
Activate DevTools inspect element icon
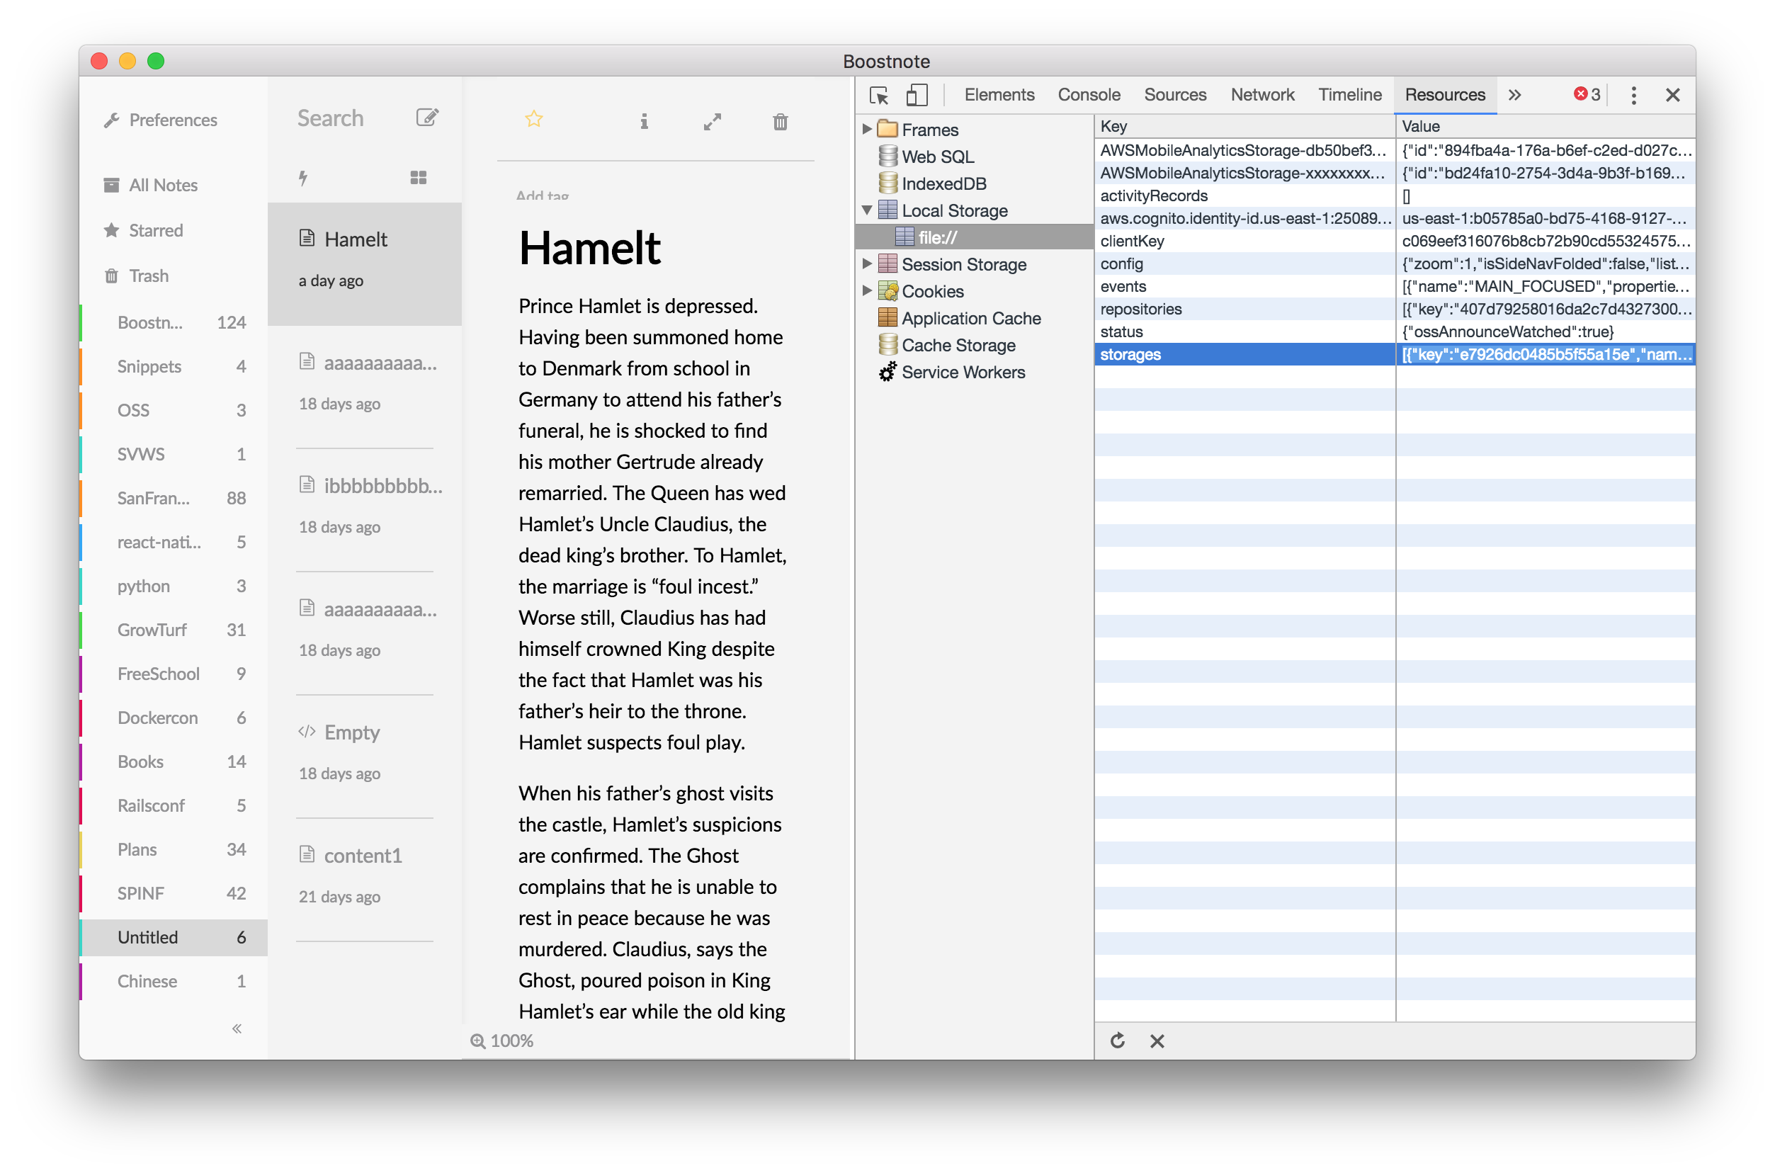tap(879, 95)
